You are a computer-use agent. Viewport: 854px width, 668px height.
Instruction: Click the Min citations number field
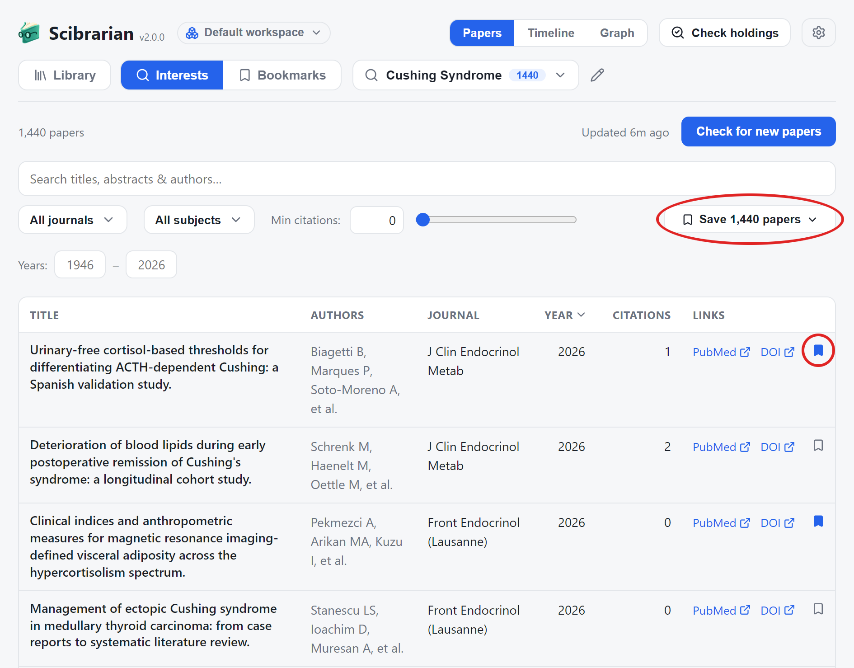376,220
